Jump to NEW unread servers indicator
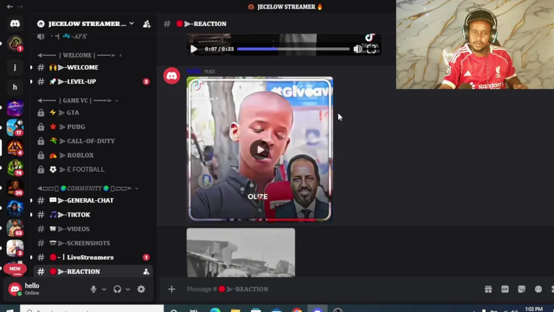The height and width of the screenshot is (312, 554). (x=15, y=269)
